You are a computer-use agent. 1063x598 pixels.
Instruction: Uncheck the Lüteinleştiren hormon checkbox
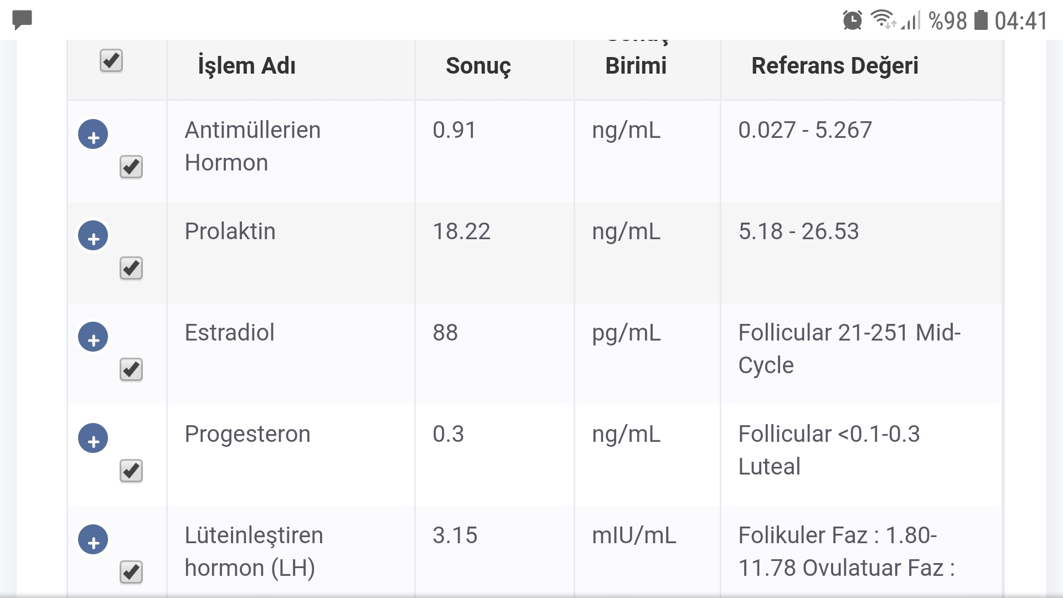coord(131,571)
